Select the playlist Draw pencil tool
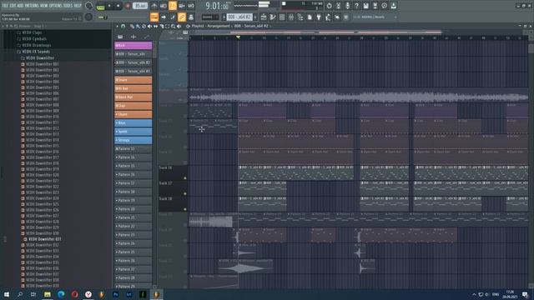This screenshot has height=300, width=534. [133, 26]
